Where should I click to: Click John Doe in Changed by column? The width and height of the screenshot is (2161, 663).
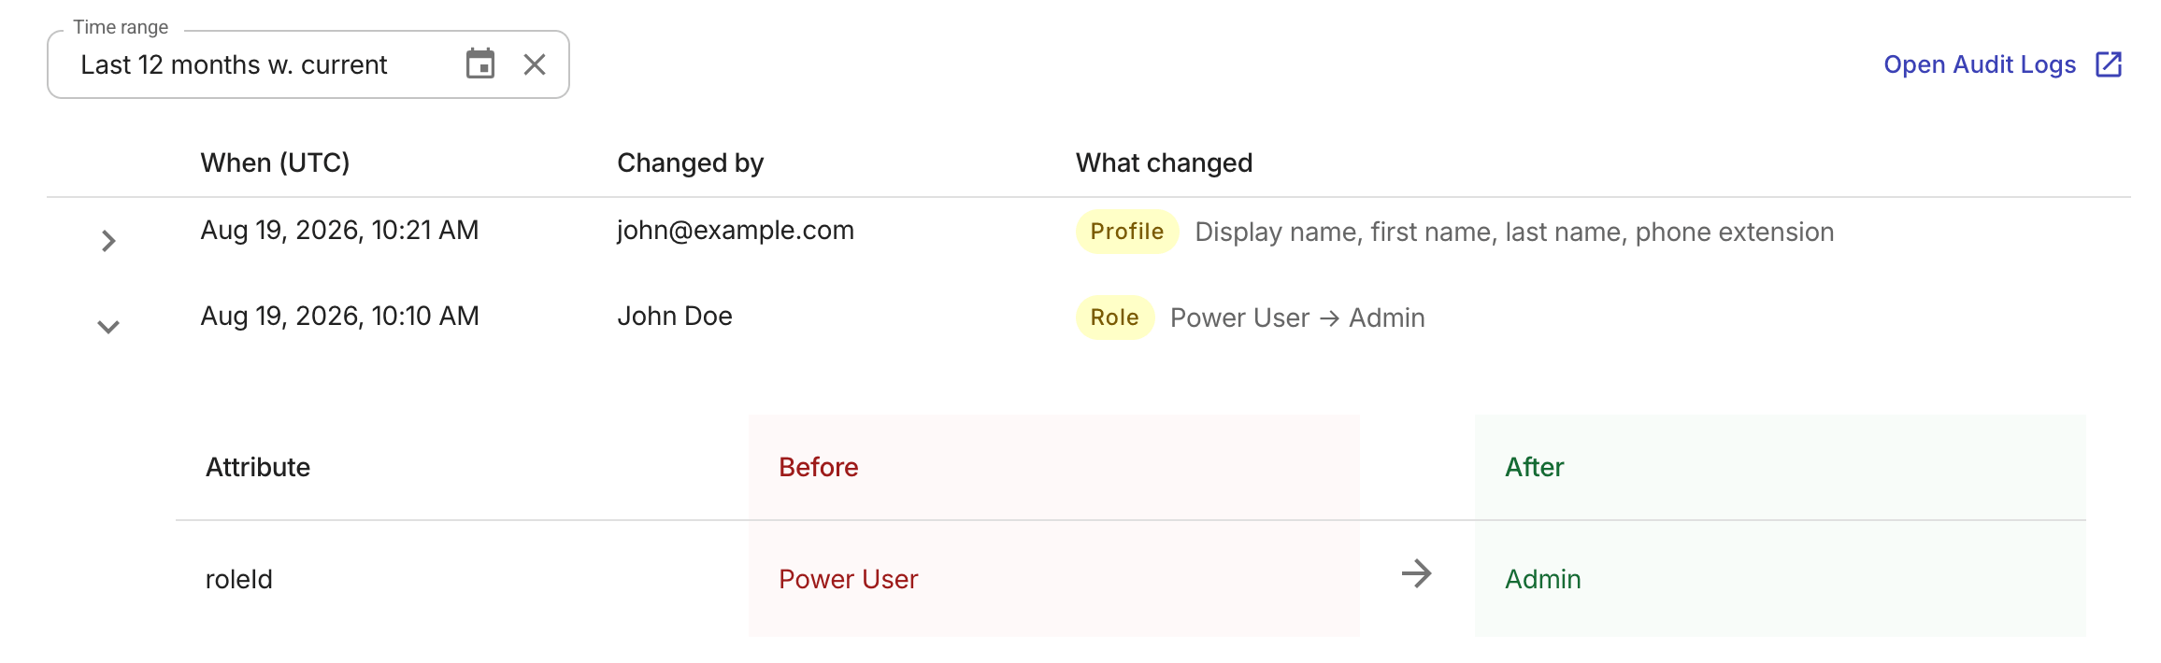click(675, 316)
